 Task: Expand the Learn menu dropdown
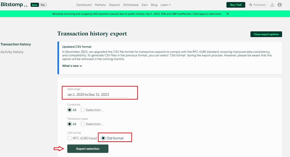(165, 5)
